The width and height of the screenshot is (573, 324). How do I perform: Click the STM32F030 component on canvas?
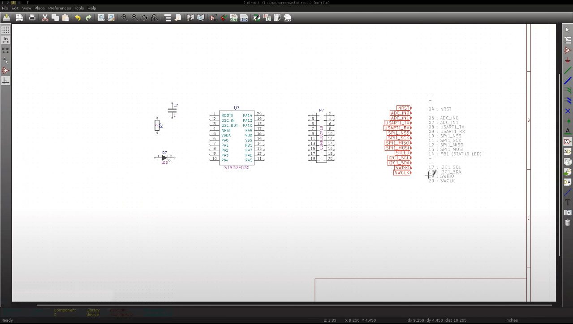pos(237,138)
